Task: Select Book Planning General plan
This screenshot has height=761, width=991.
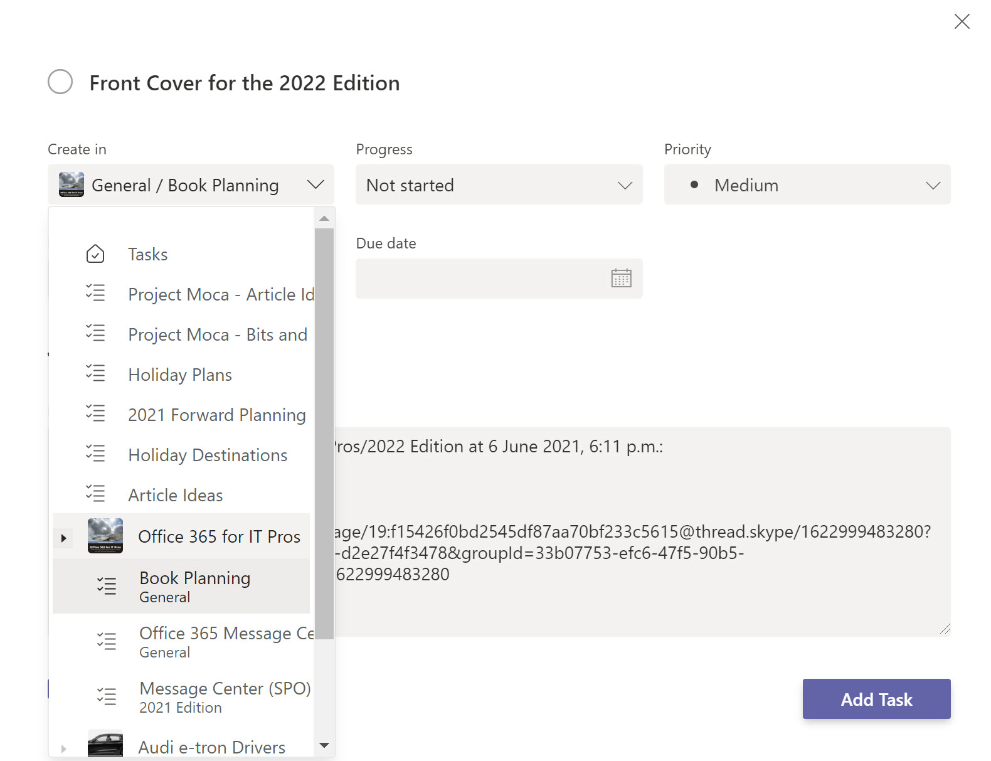Action: [x=194, y=586]
